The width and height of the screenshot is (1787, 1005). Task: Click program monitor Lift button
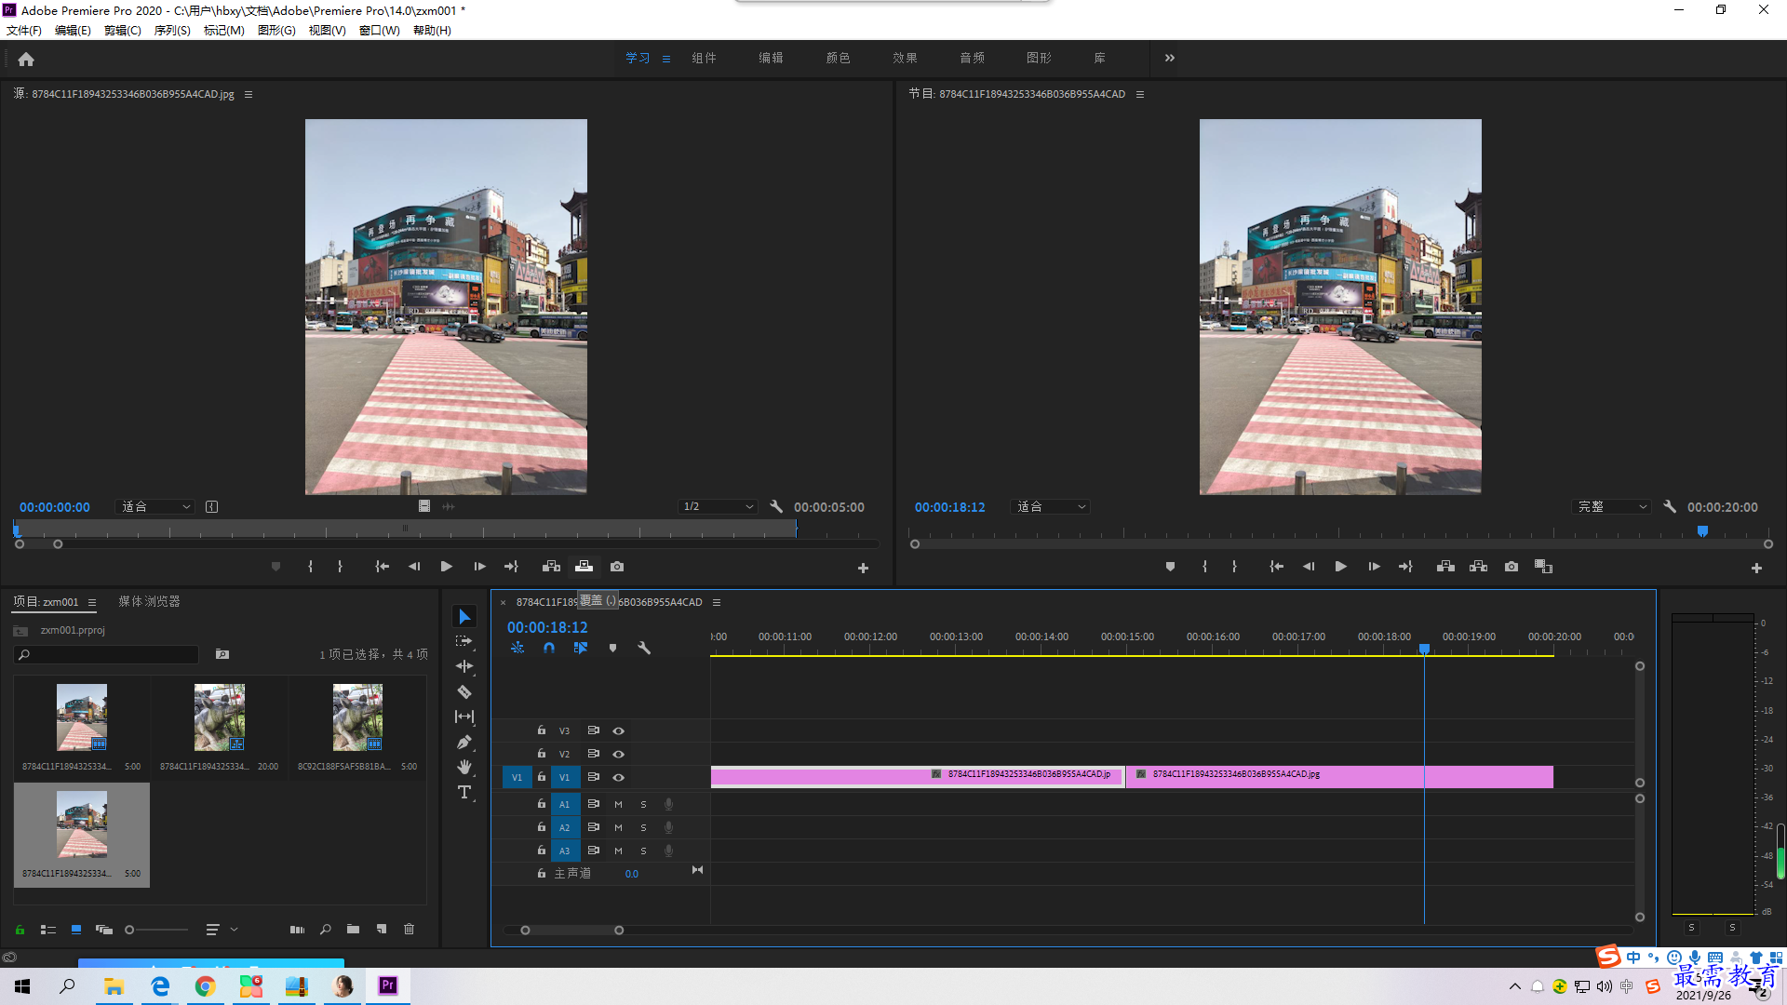[1445, 566]
